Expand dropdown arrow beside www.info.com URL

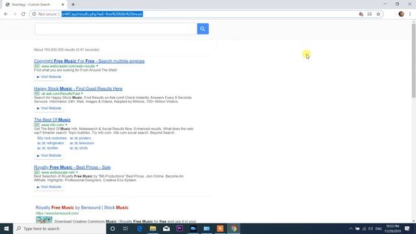[x=66, y=125]
